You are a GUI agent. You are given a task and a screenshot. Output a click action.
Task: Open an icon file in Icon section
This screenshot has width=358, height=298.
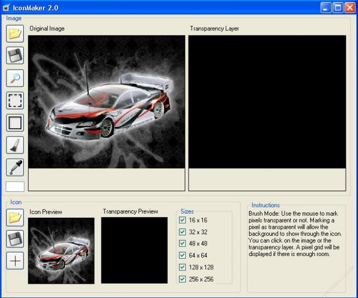click(15, 217)
